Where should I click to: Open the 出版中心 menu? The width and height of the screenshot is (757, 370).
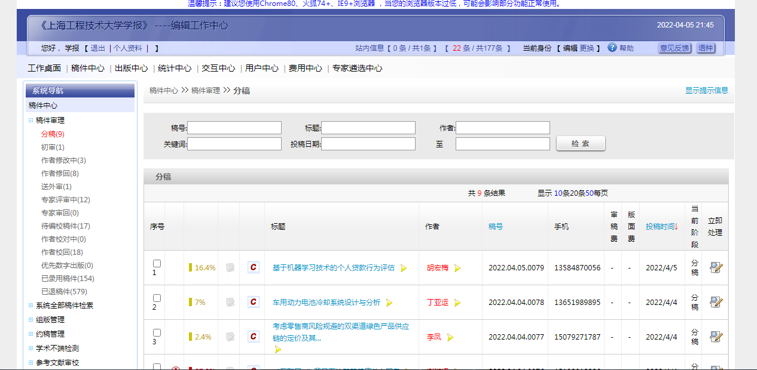132,68
